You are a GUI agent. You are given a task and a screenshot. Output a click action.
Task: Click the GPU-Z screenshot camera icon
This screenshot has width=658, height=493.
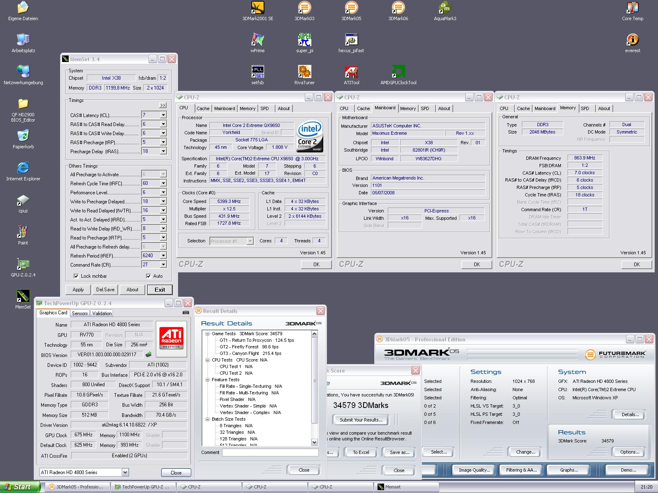tap(186, 313)
